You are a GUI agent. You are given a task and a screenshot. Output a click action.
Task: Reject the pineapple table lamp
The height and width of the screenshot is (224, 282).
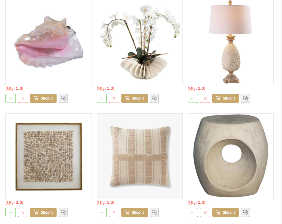[205, 98]
